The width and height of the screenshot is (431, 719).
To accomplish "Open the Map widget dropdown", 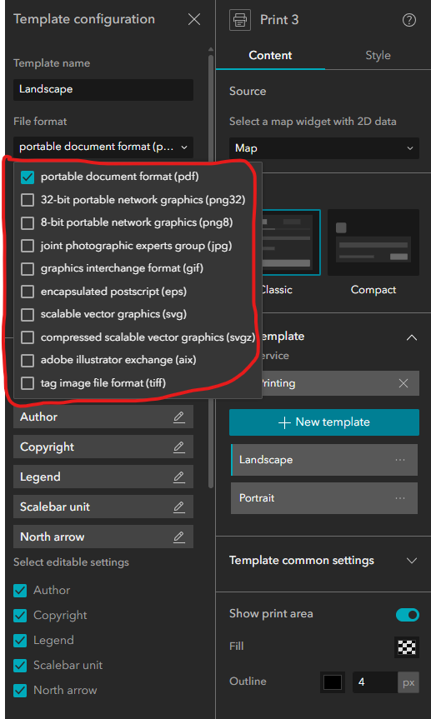I will tap(324, 148).
